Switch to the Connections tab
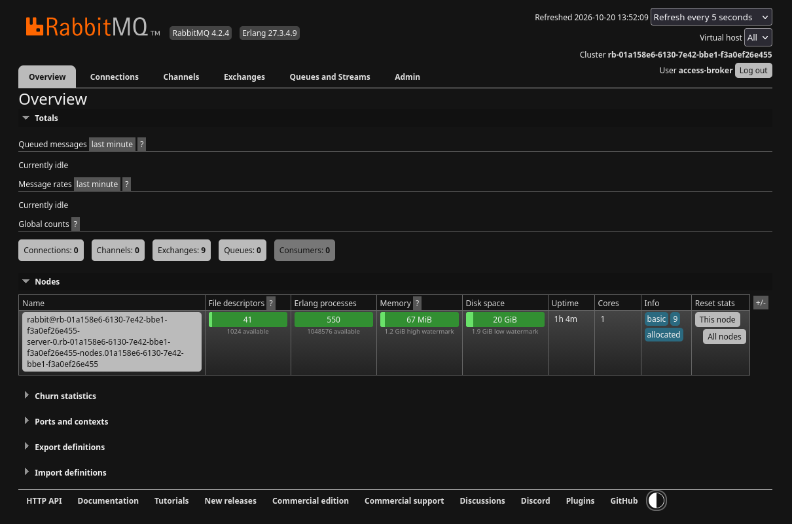This screenshot has width=792, height=524. [115, 77]
